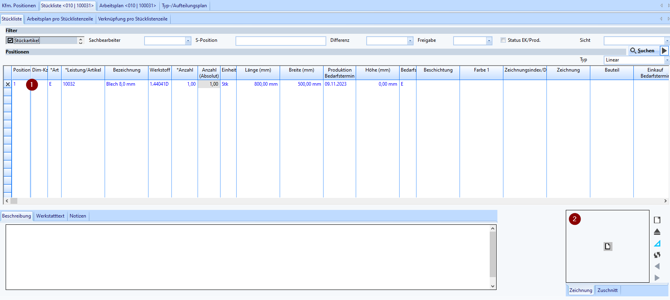
Task: Click the row selector marker of position 1
Action: pos(8,84)
